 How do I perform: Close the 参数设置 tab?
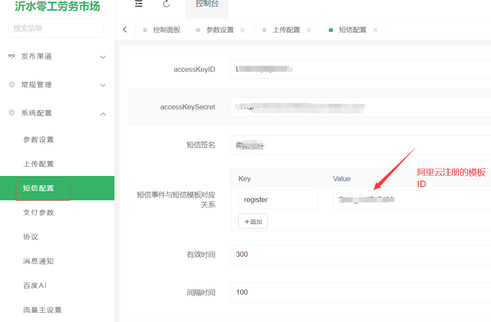click(x=243, y=30)
